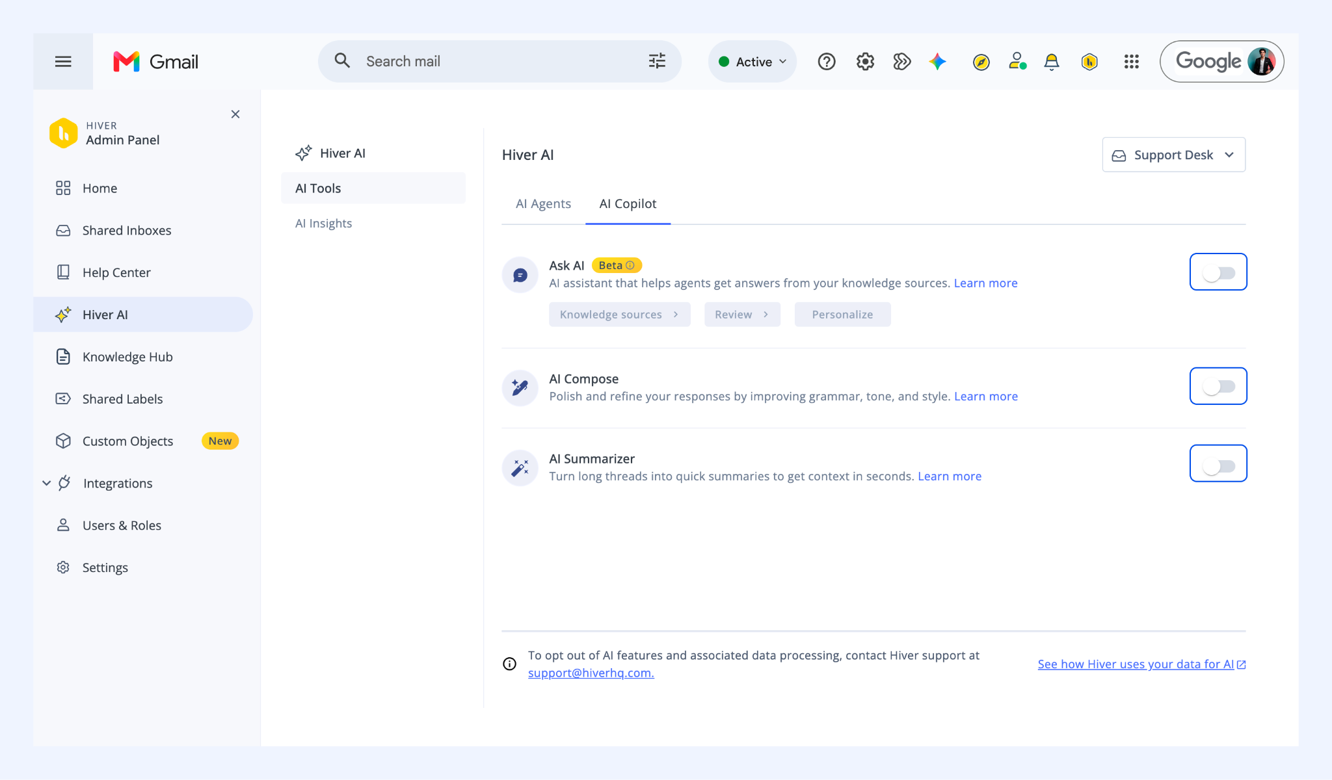Select Hiver AI in the left sidebar
The width and height of the screenshot is (1332, 780).
[143, 315]
